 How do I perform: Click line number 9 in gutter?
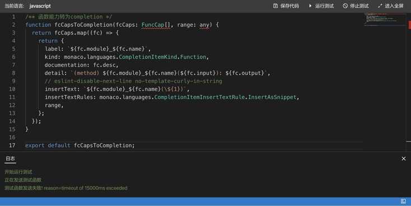point(13,81)
